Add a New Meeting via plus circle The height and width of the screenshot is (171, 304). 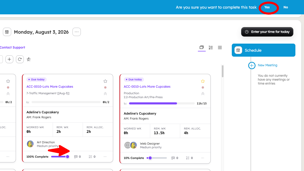pyautogui.click(x=252, y=66)
